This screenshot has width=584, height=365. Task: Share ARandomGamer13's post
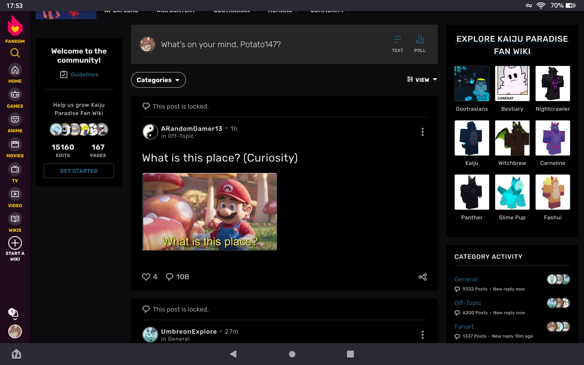(x=422, y=277)
